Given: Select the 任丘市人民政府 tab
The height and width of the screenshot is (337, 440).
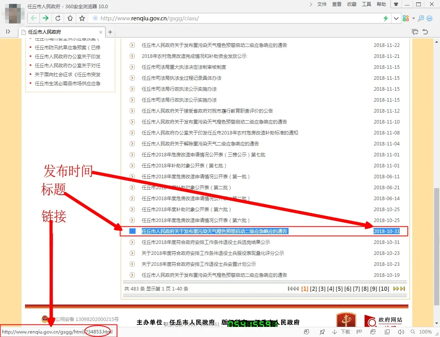Looking at the screenshot, I should coord(62,32).
